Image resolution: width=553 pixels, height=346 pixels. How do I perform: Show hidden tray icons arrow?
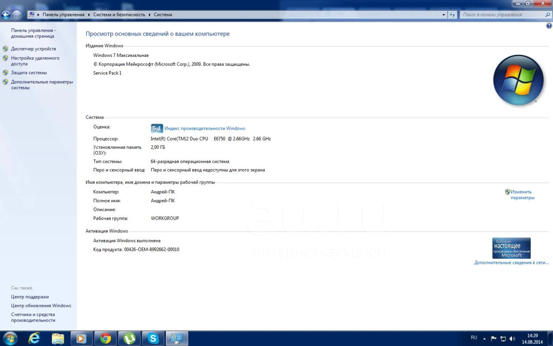(x=484, y=338)
